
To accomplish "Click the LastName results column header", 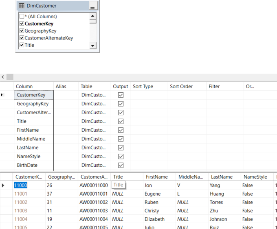I will point(224,177).
